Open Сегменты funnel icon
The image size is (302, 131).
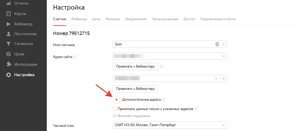coord(9,44)
